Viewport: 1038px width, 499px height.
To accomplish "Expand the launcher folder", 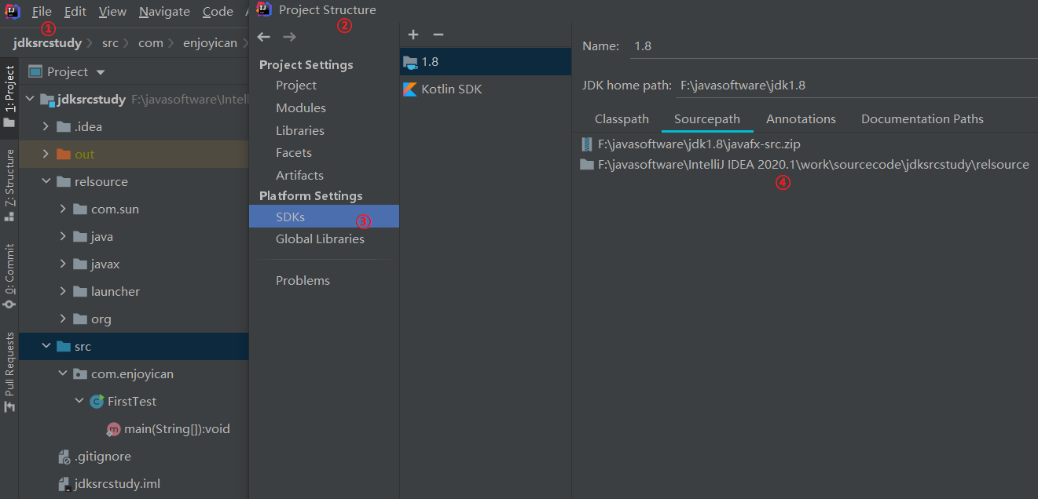I will click(63, 292).
